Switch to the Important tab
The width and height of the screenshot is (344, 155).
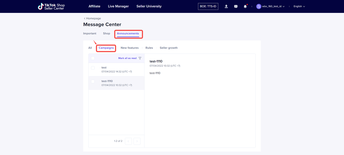point(89,34)
